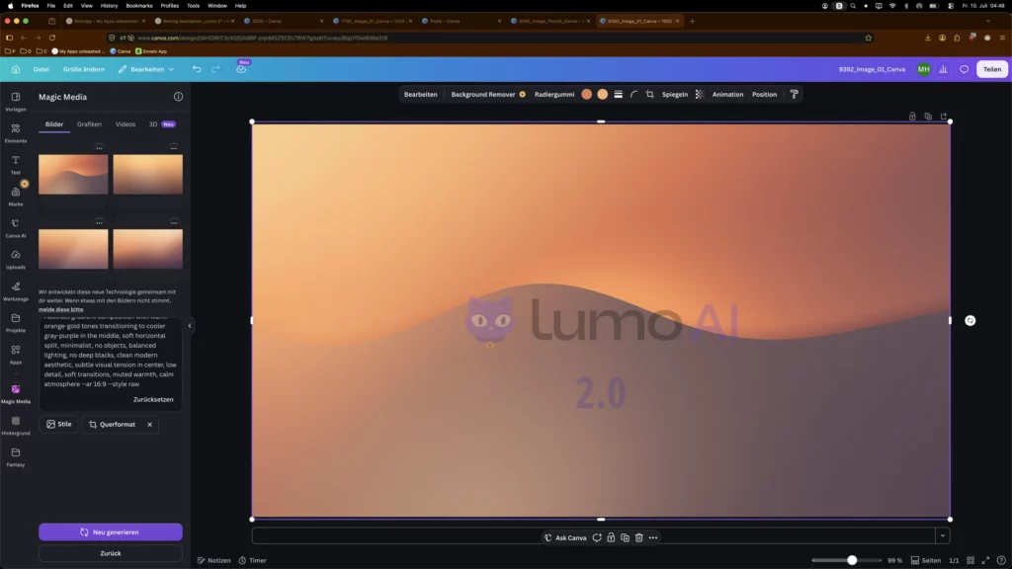Copy style with the paint roller icon

pyautogui.click(x=794, y=94)
